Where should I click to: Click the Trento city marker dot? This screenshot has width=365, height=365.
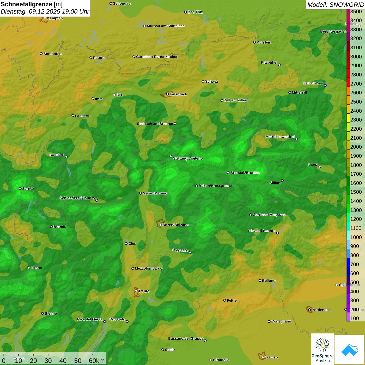click(x=136, y=291)
